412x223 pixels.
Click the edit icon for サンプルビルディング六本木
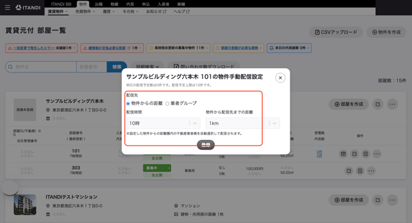pos(378,104)
